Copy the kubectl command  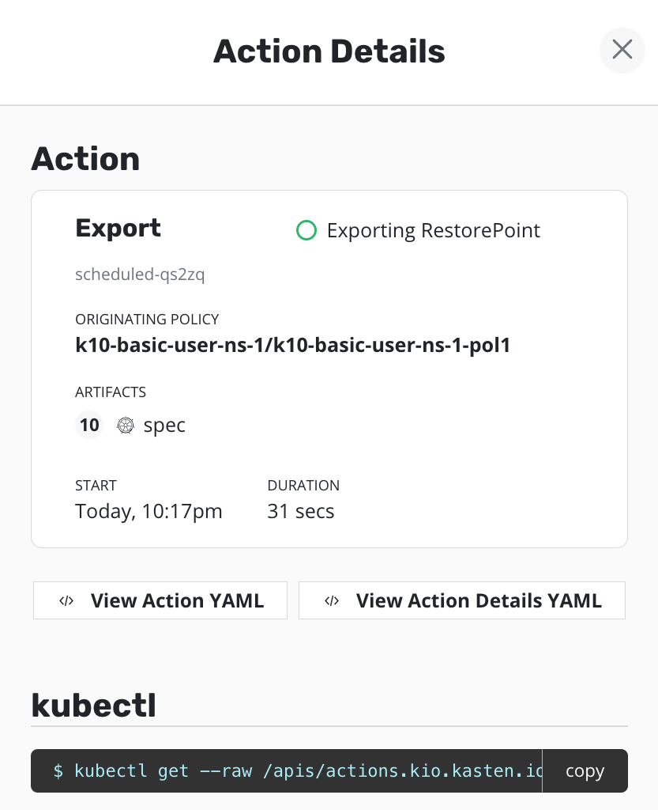pyautogui.click(x=585, y=771)
